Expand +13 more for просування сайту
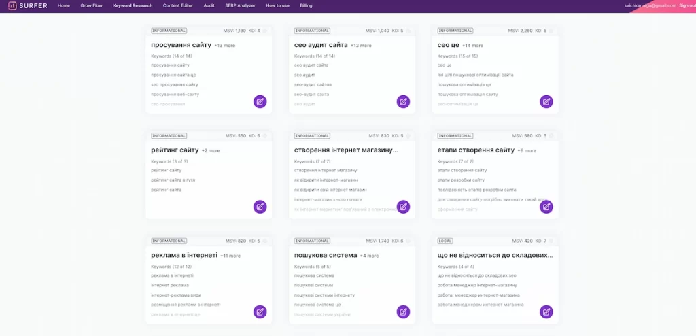Viewport: 696px width, 336px height. 225,46
